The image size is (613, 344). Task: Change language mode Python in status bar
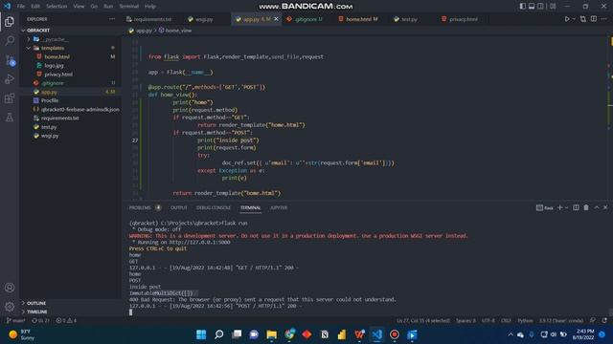(x=525, y=321)
